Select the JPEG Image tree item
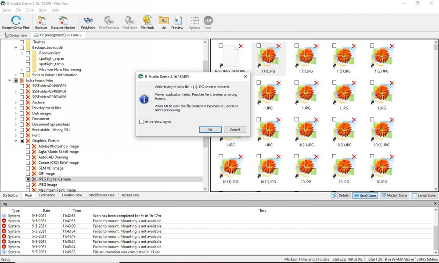 [x=47, y=185]
